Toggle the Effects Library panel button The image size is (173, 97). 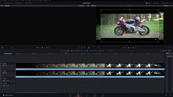[19, 3]
